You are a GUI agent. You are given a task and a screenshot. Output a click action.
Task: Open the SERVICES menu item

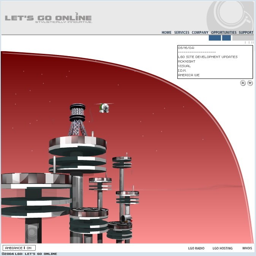[182, 32]
